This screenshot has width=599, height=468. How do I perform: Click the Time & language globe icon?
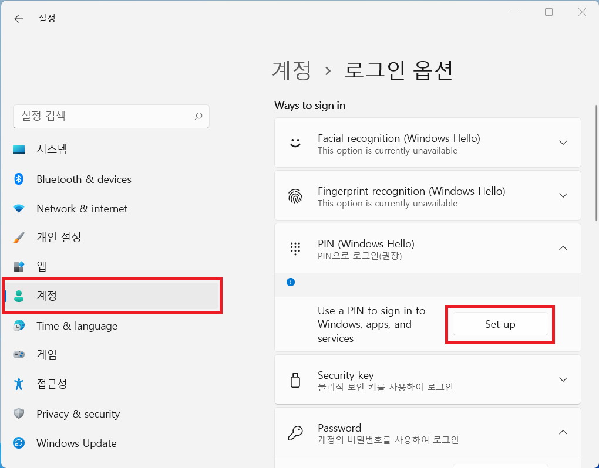pyautogui.click(x=19, y=325)
